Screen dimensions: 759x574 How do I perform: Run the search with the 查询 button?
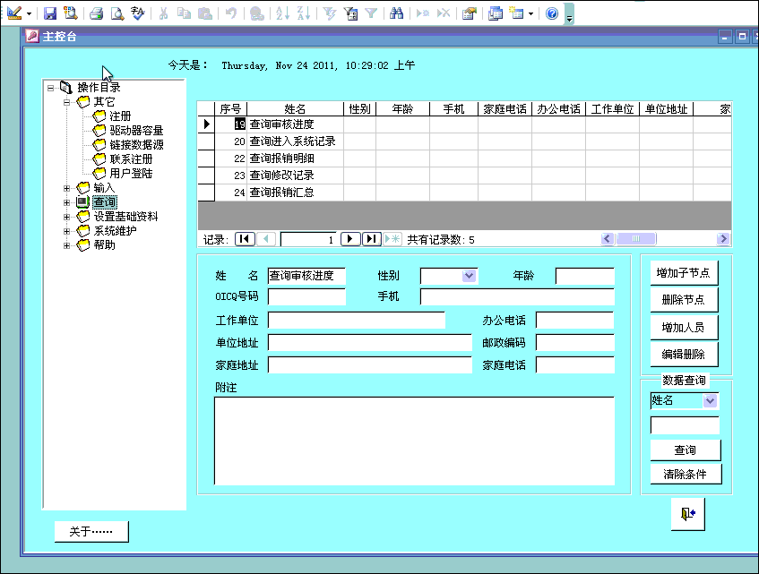point(685,450)
